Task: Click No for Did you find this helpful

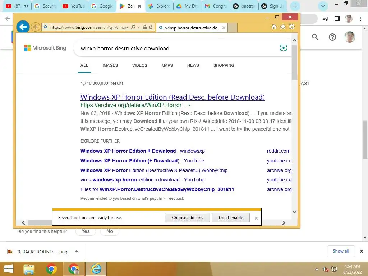Action: click(110, 231)
